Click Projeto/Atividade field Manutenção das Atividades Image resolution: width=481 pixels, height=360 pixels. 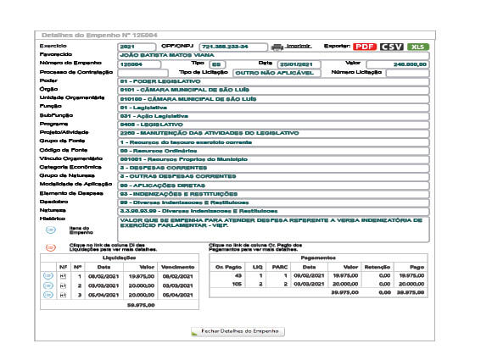(x=273, y=133)
